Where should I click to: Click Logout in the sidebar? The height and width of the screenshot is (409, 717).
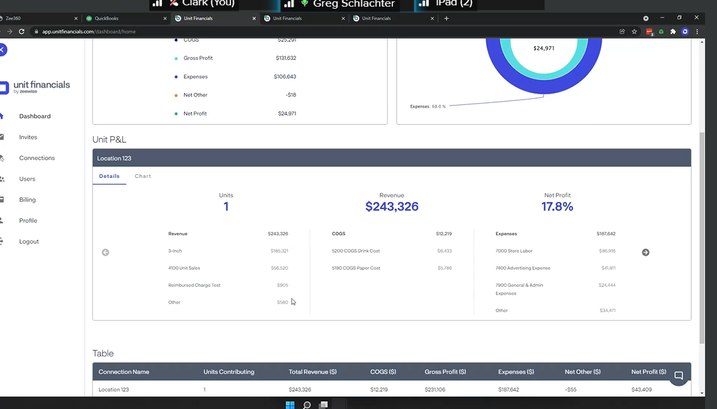[29, 242]
